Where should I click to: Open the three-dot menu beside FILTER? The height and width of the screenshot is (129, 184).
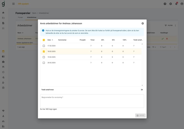tap(175, 26)
